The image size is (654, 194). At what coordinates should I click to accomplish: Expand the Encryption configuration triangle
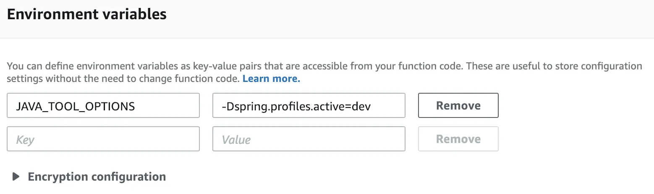pos(16,177)
